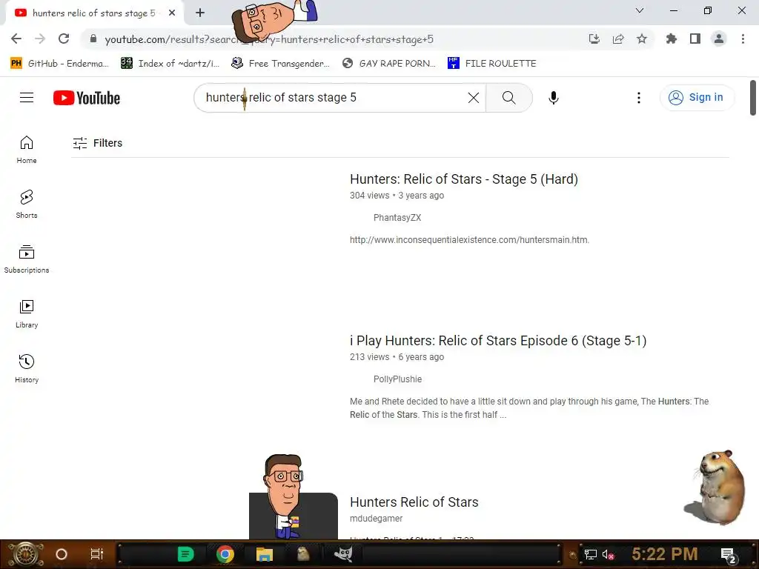Open File Explorer from taskbar

(265, 554)
